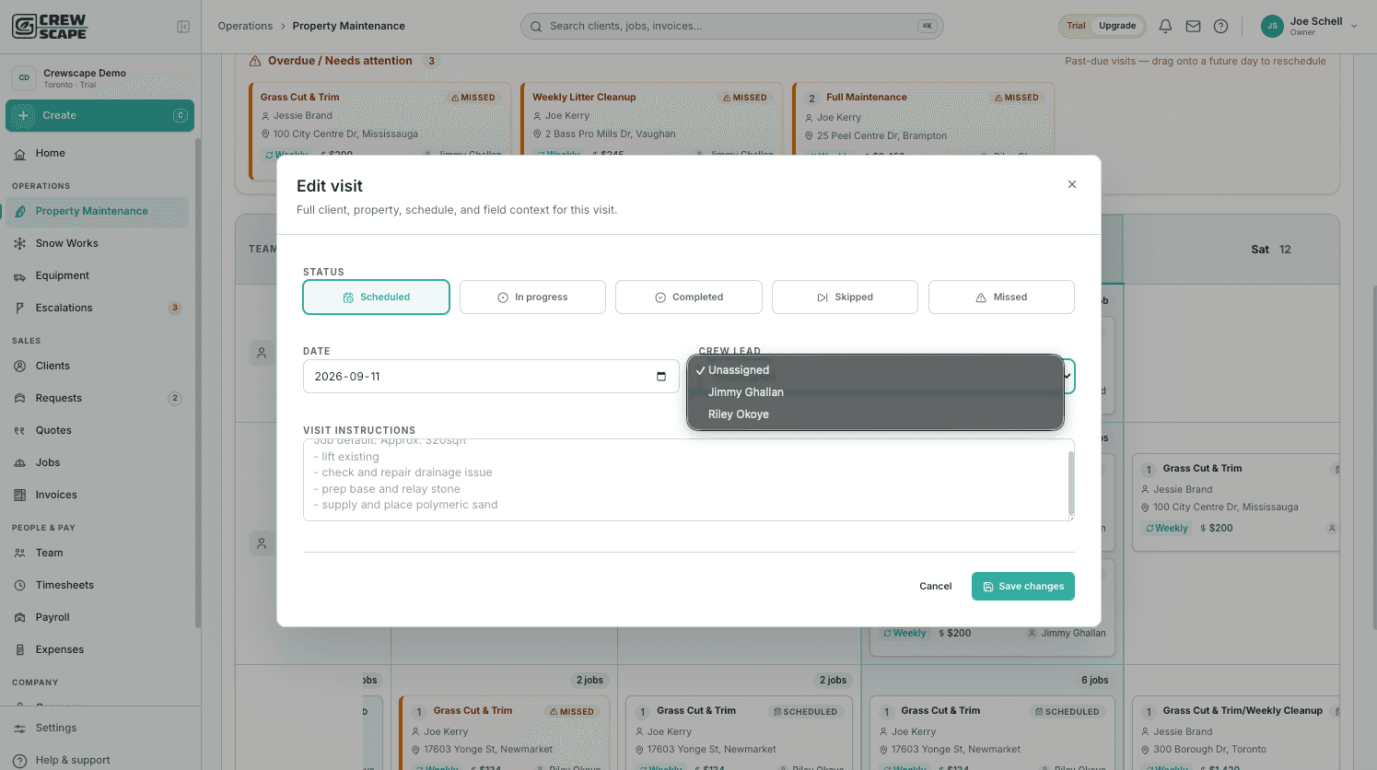Image resolution: width=1377 pixels, height=770 pixels.
Task: Set status to In progress
Action: 532,297
